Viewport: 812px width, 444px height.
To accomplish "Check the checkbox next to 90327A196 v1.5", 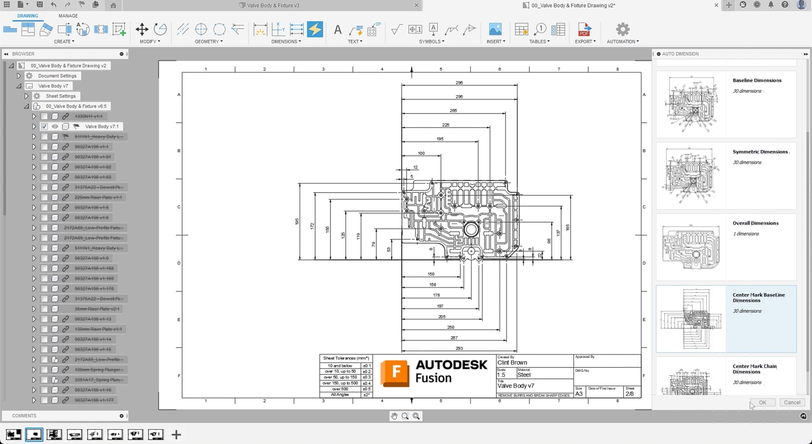I will [44, 207].
